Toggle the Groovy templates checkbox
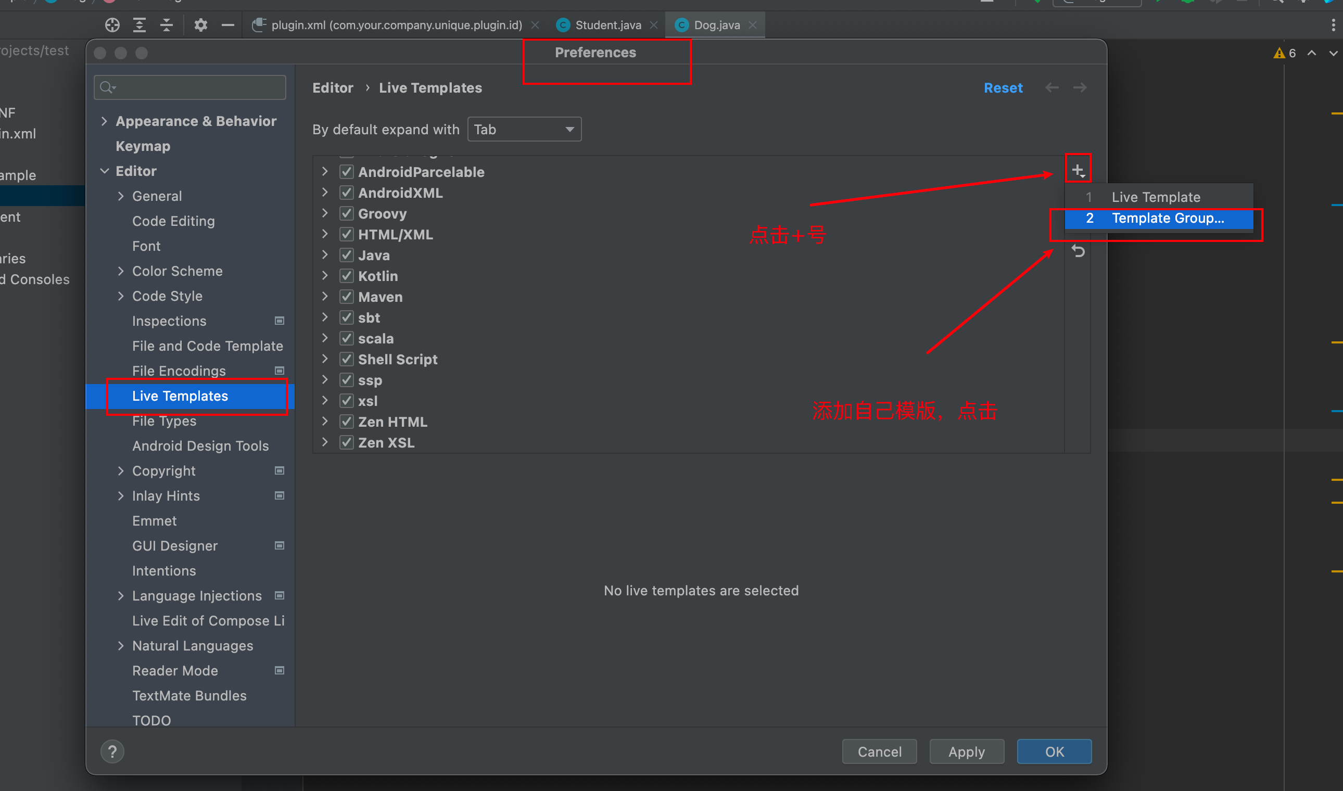 point(345,213)
